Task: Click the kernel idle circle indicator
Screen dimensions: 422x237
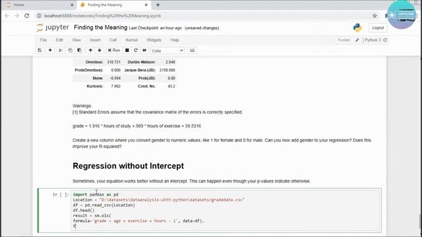Action: point(385,40)
